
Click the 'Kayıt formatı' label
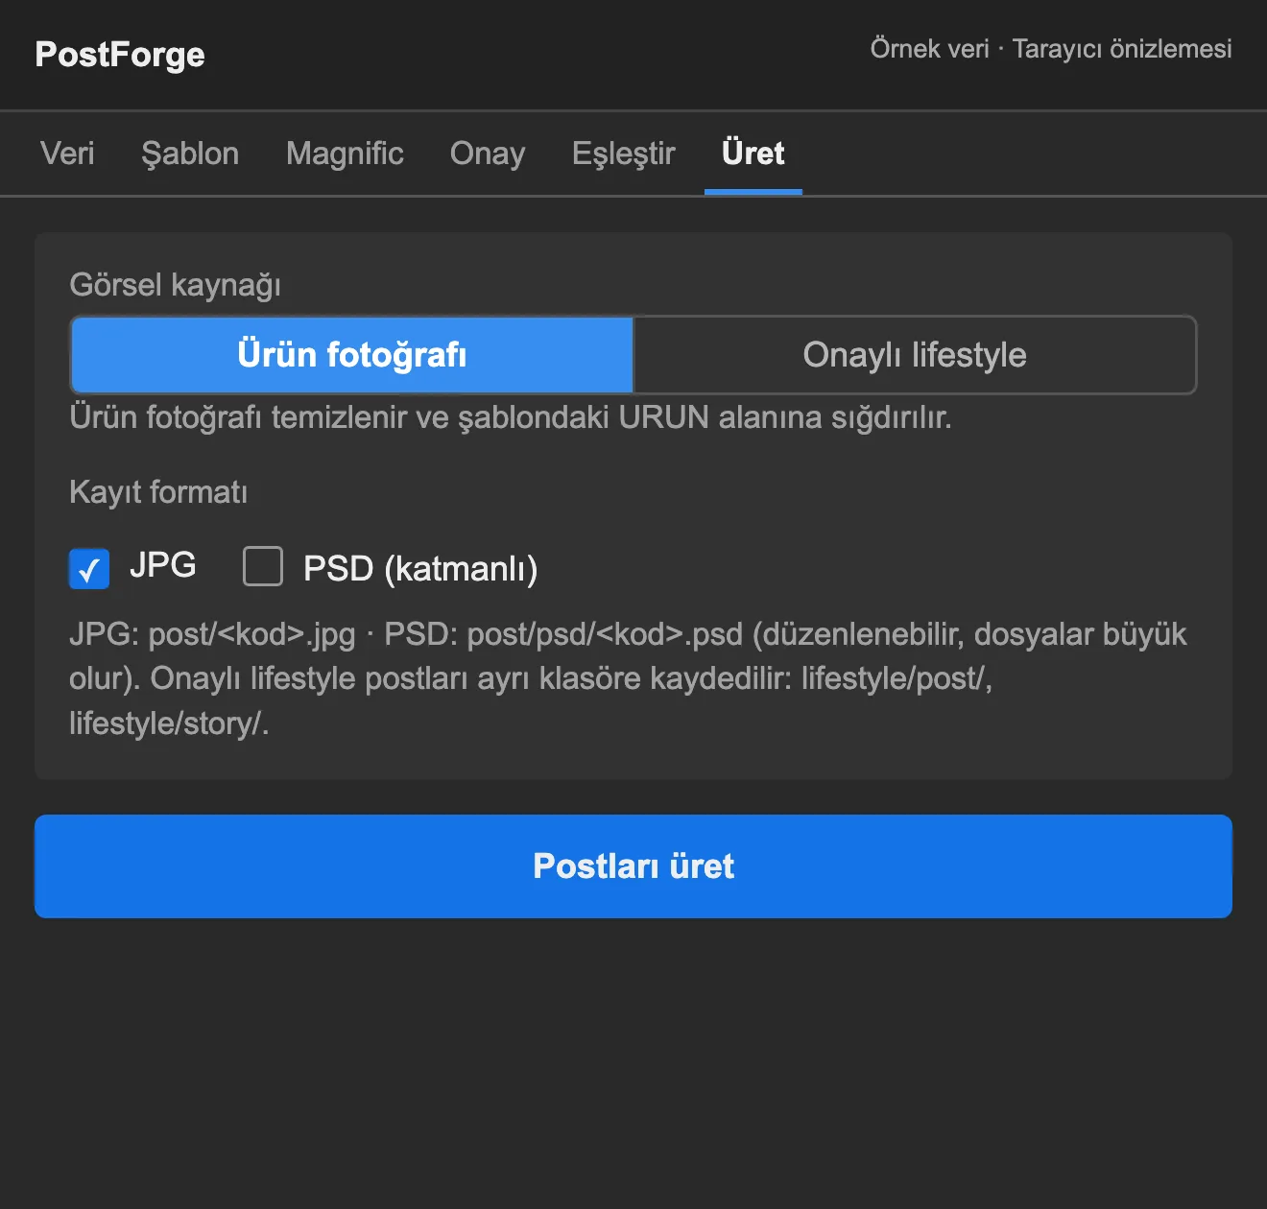click(158, 492)
